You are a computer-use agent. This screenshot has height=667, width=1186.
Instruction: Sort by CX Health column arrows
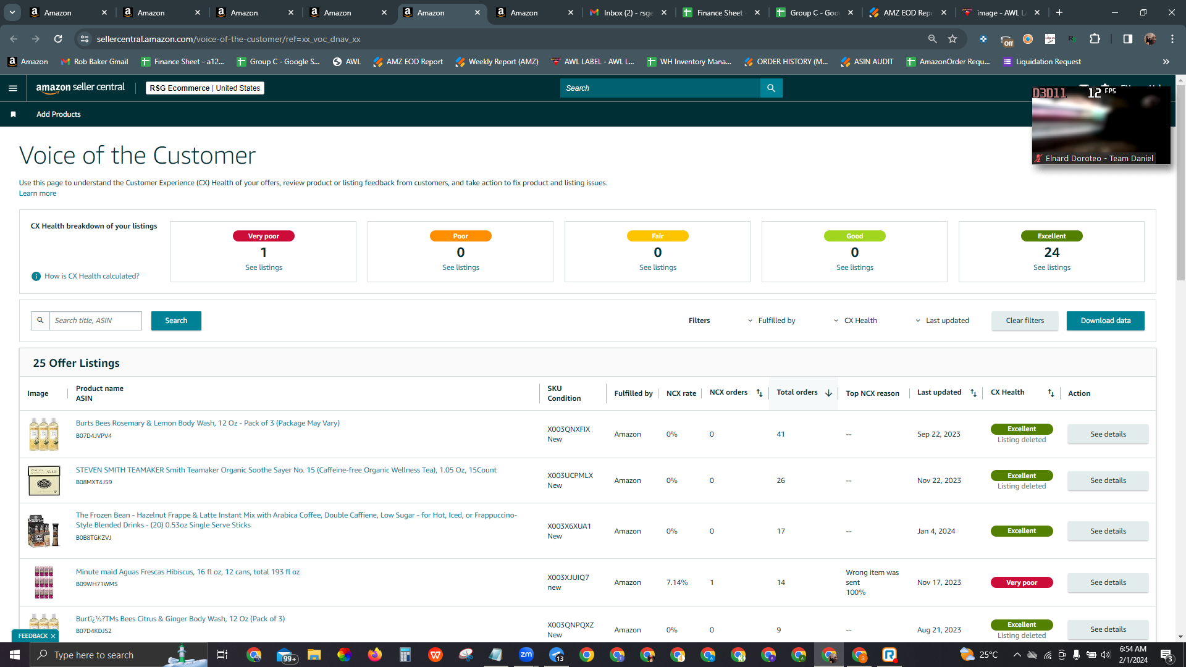click(x=1051, y=393)
